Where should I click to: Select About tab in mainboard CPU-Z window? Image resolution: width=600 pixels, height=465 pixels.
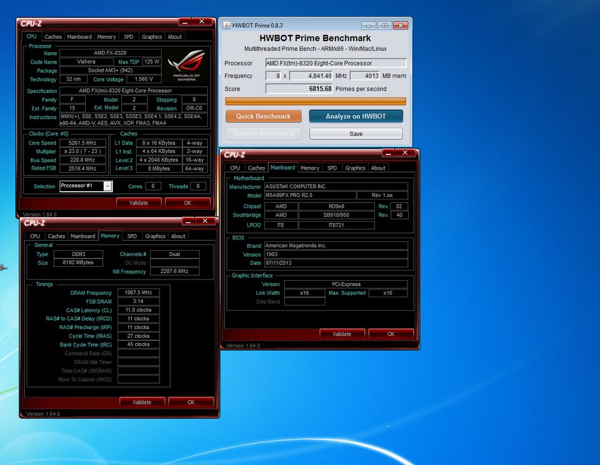tap(378, 168)
